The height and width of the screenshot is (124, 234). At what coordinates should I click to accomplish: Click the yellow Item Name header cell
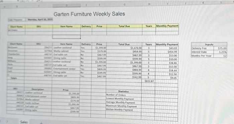(x=67, y=26)
